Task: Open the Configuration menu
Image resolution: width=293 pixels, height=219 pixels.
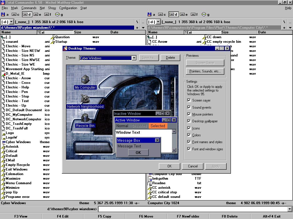Action: (x=68, y=8)
